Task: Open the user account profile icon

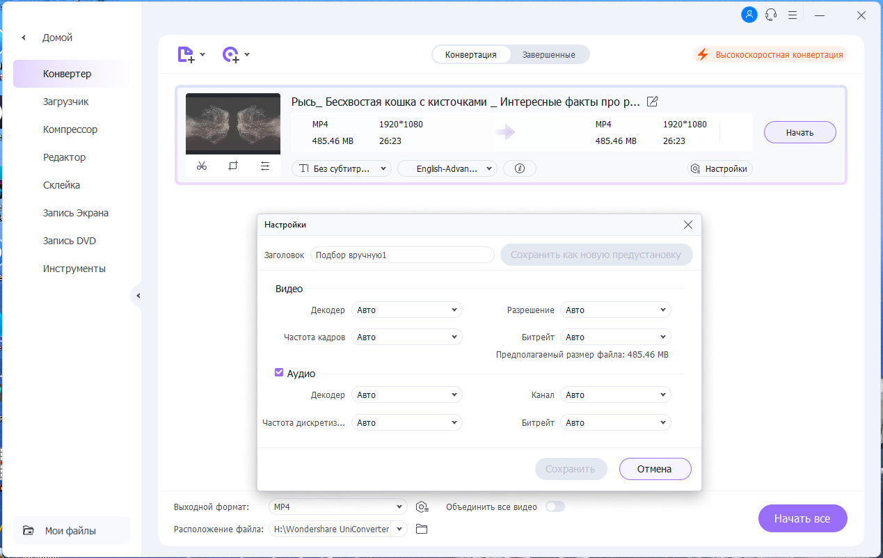Action: tap(749, 15)
